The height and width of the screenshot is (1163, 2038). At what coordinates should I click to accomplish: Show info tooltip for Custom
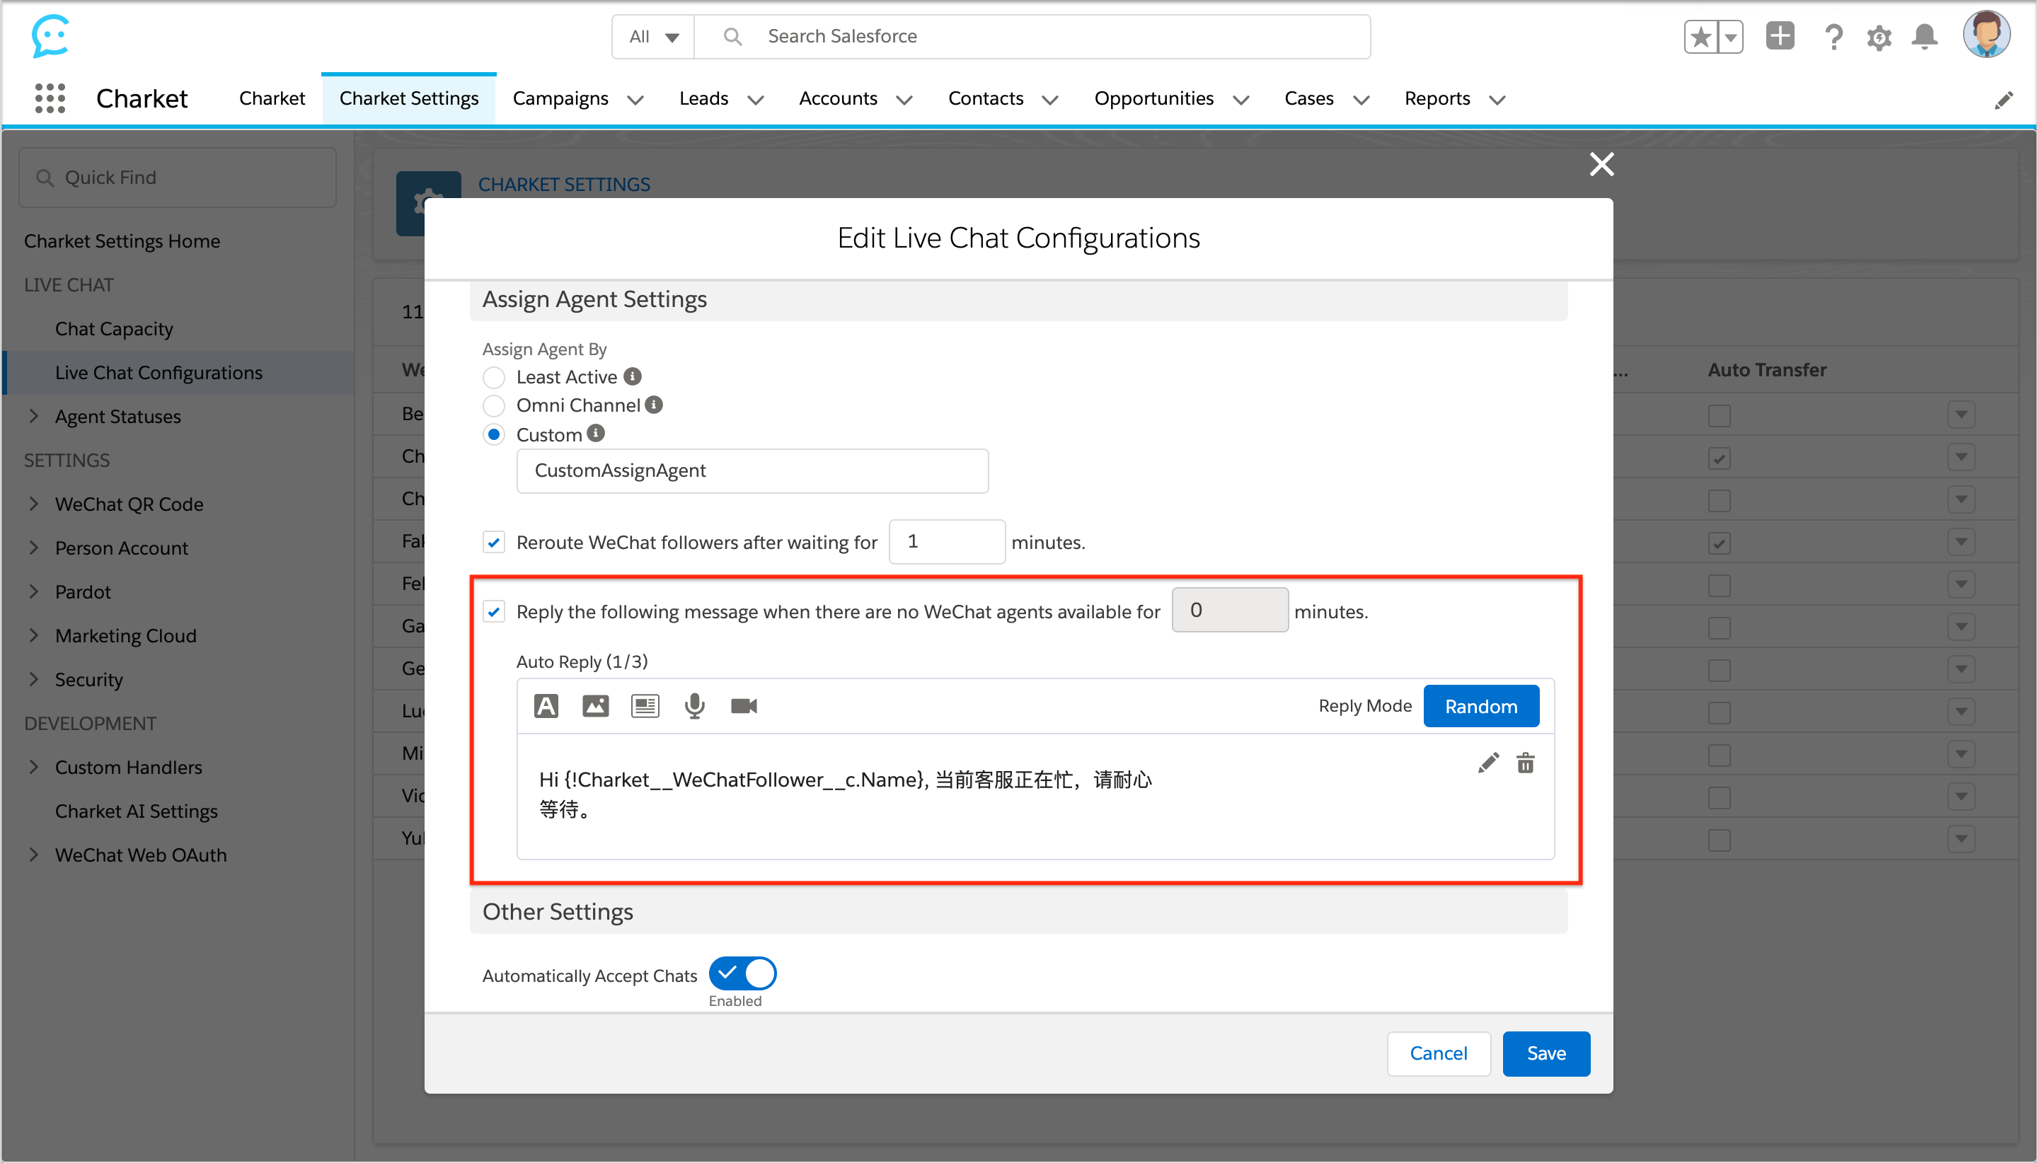[596, 433]
